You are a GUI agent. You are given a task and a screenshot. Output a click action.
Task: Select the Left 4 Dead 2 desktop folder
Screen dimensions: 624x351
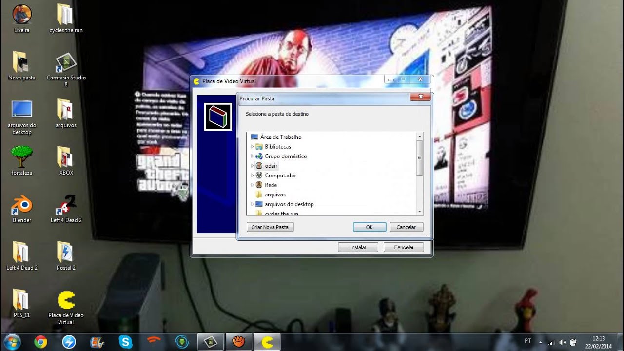pos(21,256)
